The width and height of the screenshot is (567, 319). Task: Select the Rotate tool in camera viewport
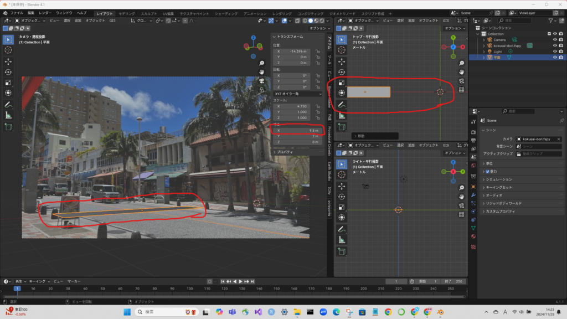(8, 71)
